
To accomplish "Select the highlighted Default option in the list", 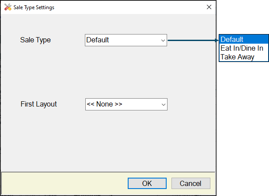I will coord(244,39).
